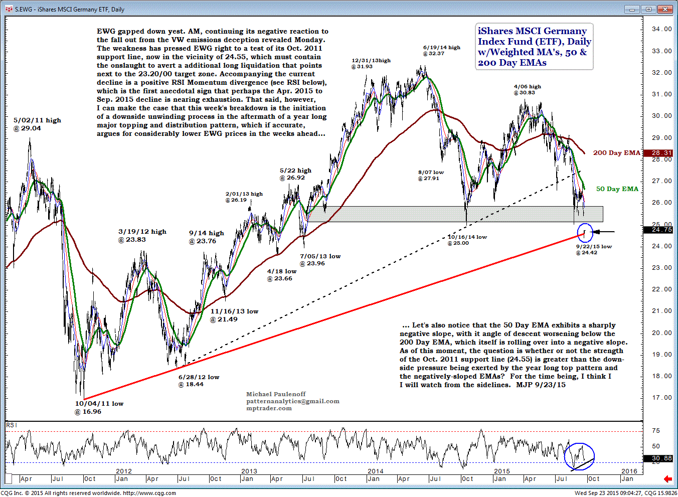678x497 pixels.
Task: Select the gray shaded support zone rectangle
Action: coord(455,214)
